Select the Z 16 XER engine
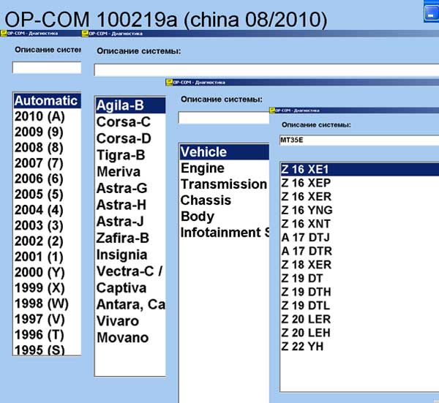 point(306,197)
